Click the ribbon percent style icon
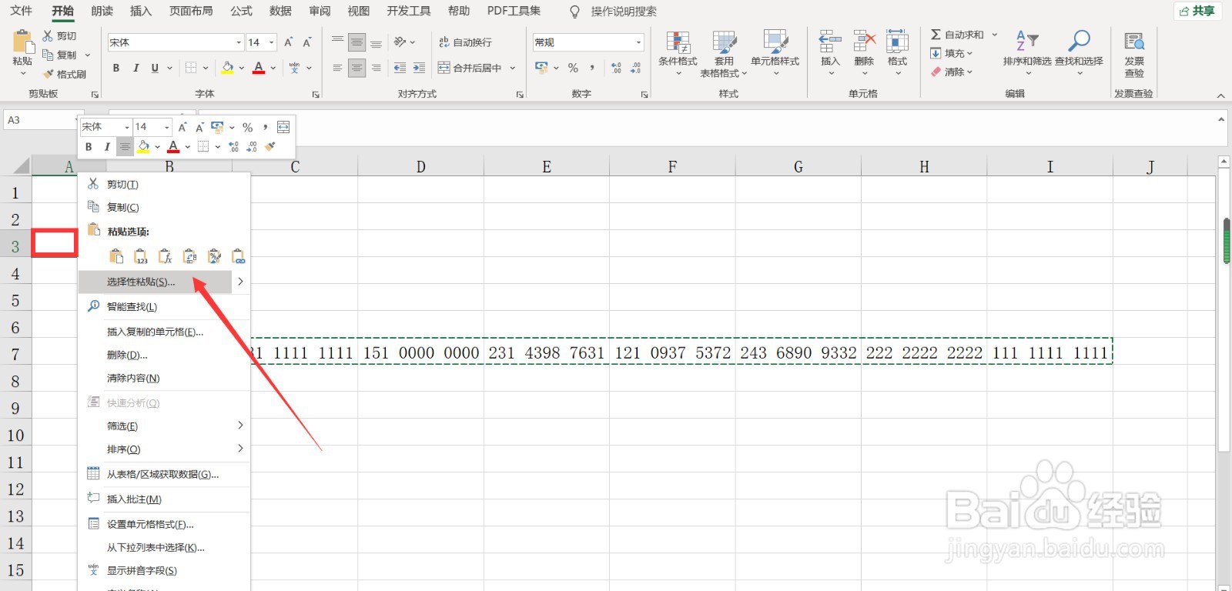This screenshot has height=591, width=1232. coord(573,68)
